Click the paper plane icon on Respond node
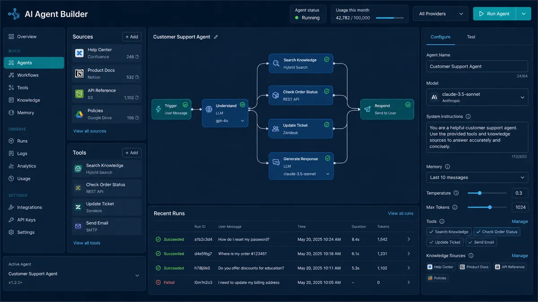Image resolution: width=538 pixels, height=302 pixels. click(367, 109)
